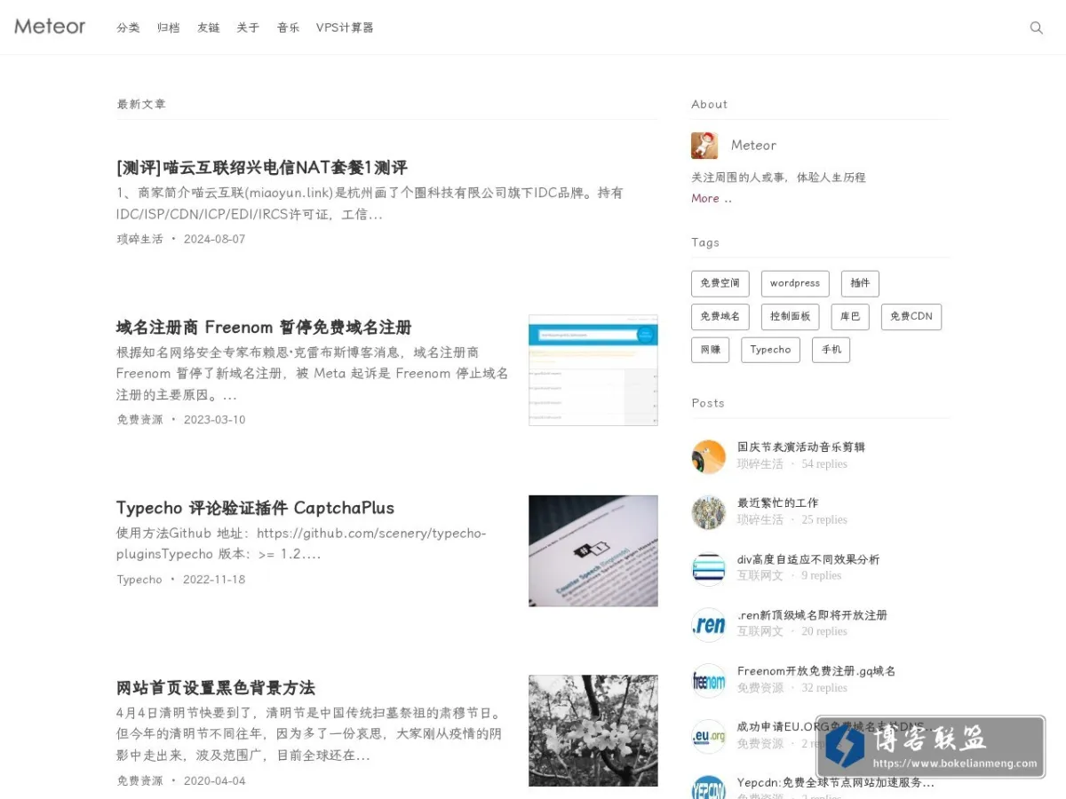Image resolution: width=1066 pixels, height=799 pixels.
Task: Open post 国庆节表演活动音乐剪辑
Action: 801,447
